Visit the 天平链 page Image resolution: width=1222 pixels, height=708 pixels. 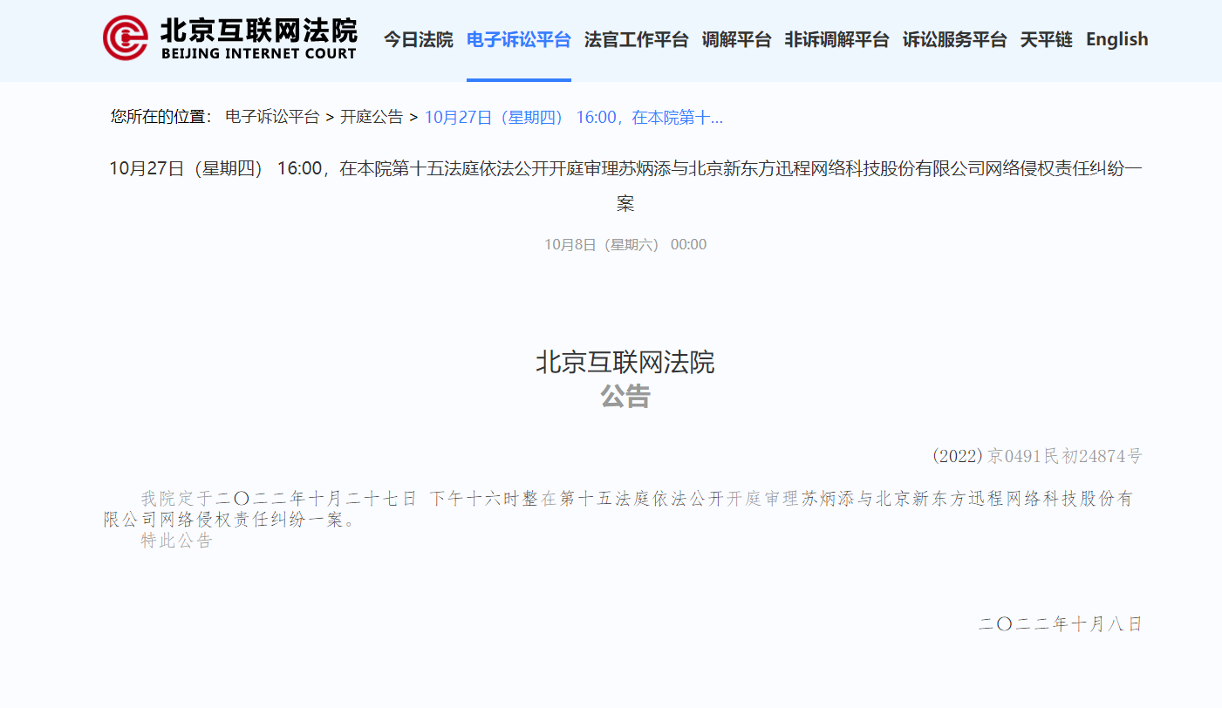coord(1047,39)
